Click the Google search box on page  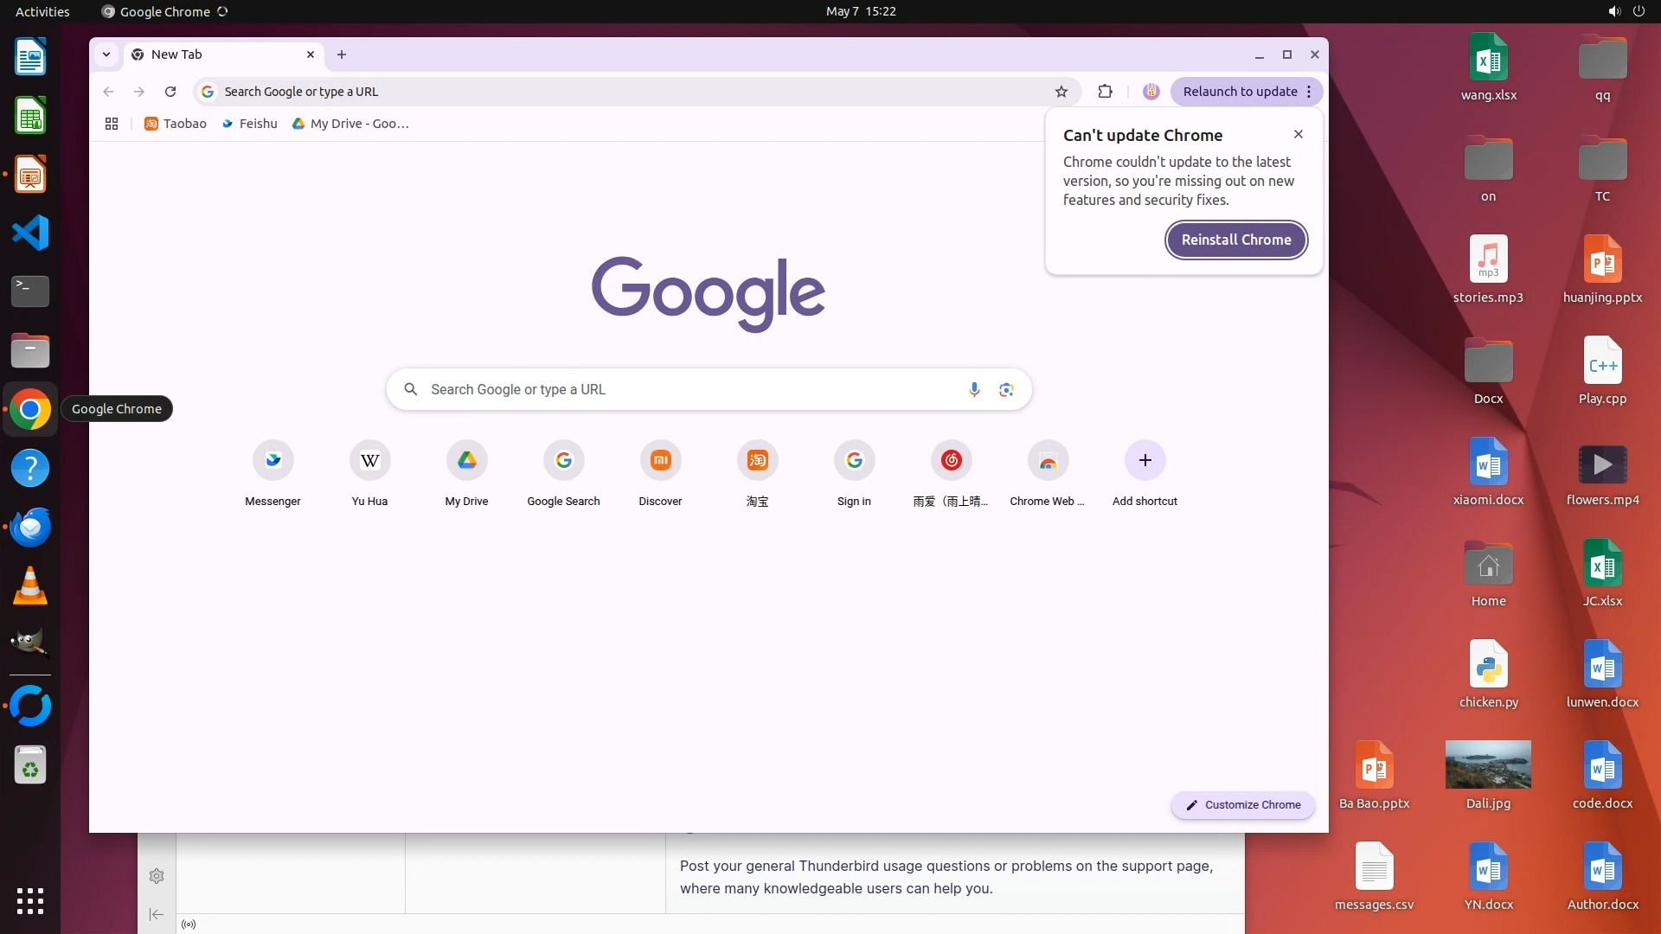pyautogui.click(x=683, y=390)
